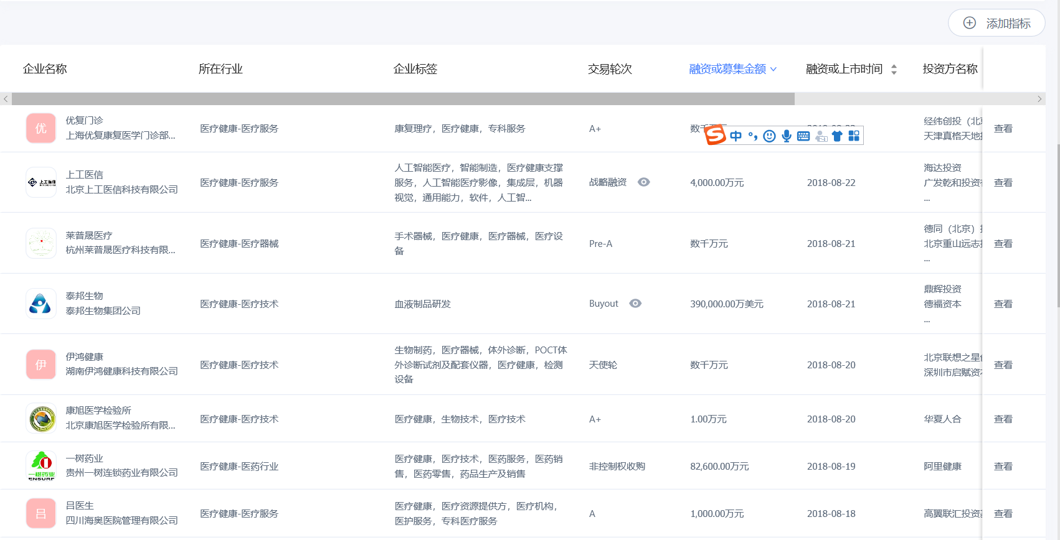1060x540 pixels.
Task: Open 一树药业 company name
Action: pyautogui.click(x=84, y=458)
